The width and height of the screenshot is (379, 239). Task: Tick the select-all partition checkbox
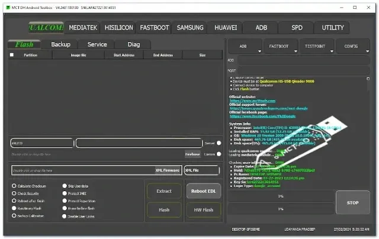tap(12, 55)
